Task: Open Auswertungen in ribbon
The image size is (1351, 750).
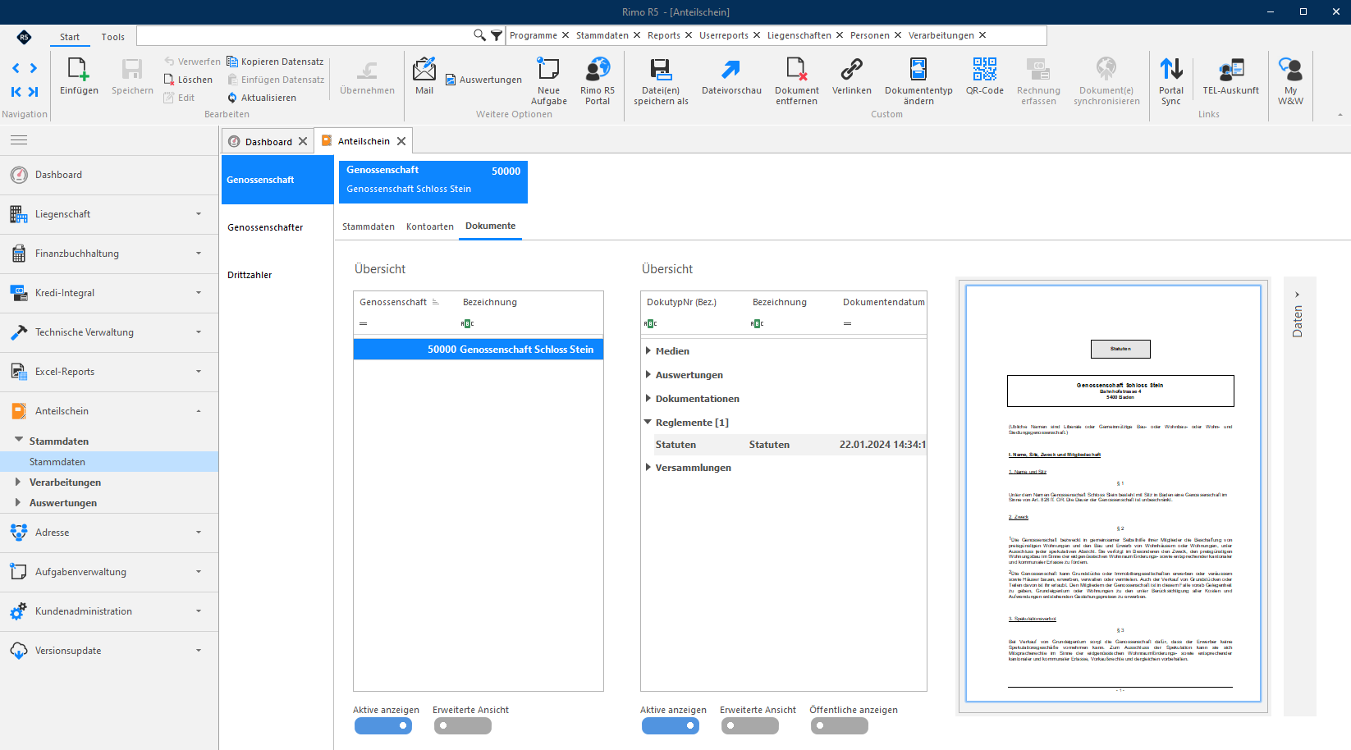Action: point(484,80)
